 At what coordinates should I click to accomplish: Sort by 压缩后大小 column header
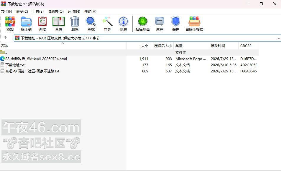(x=162, y=46)
